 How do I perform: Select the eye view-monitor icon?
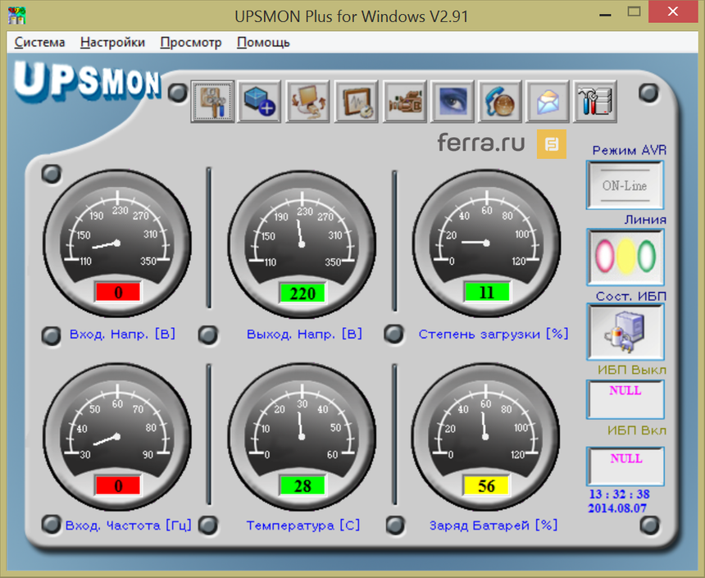click(452, 101)
